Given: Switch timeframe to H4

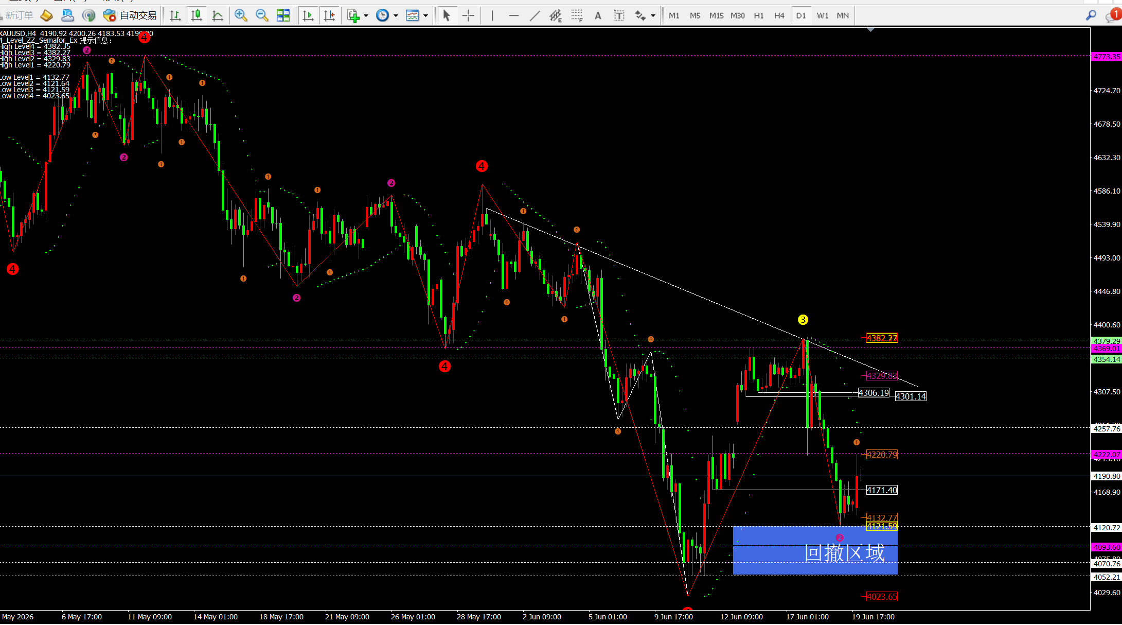Looking at the screenshot, I should (779, 15).
